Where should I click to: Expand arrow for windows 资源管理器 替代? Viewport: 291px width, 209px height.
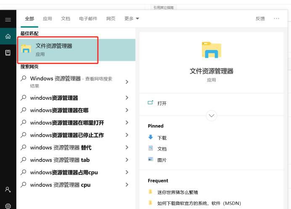coord(127,147)
